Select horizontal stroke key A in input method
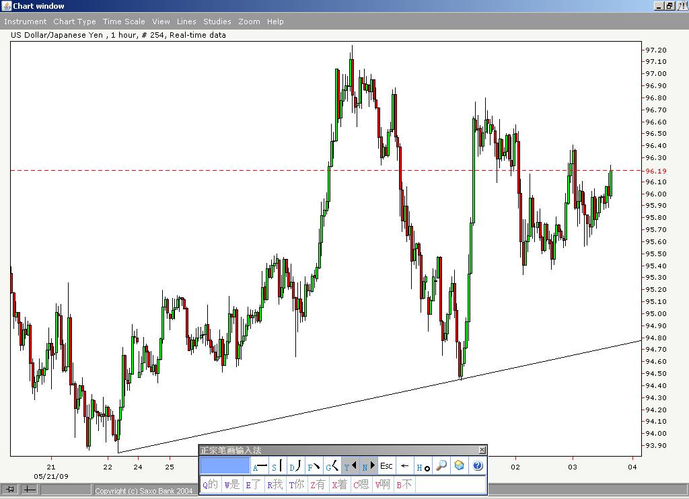This screenshot has width=689, height=499. [260, 466]
